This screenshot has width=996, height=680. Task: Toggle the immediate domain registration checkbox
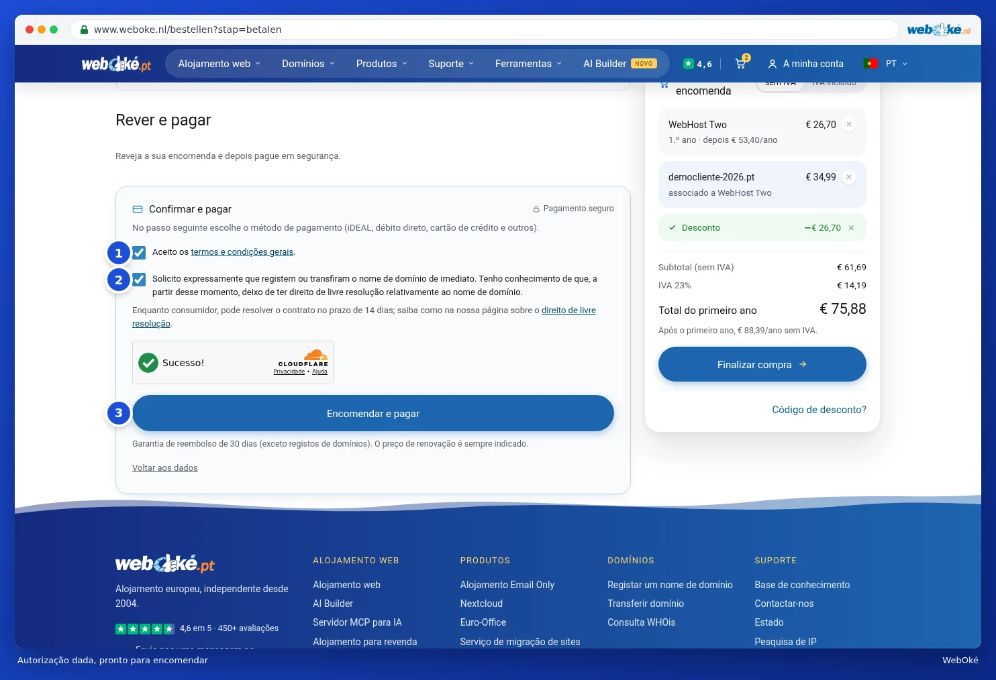pos(139,280)
